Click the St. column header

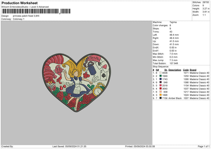pyautogui.click(x=166, y=70)
